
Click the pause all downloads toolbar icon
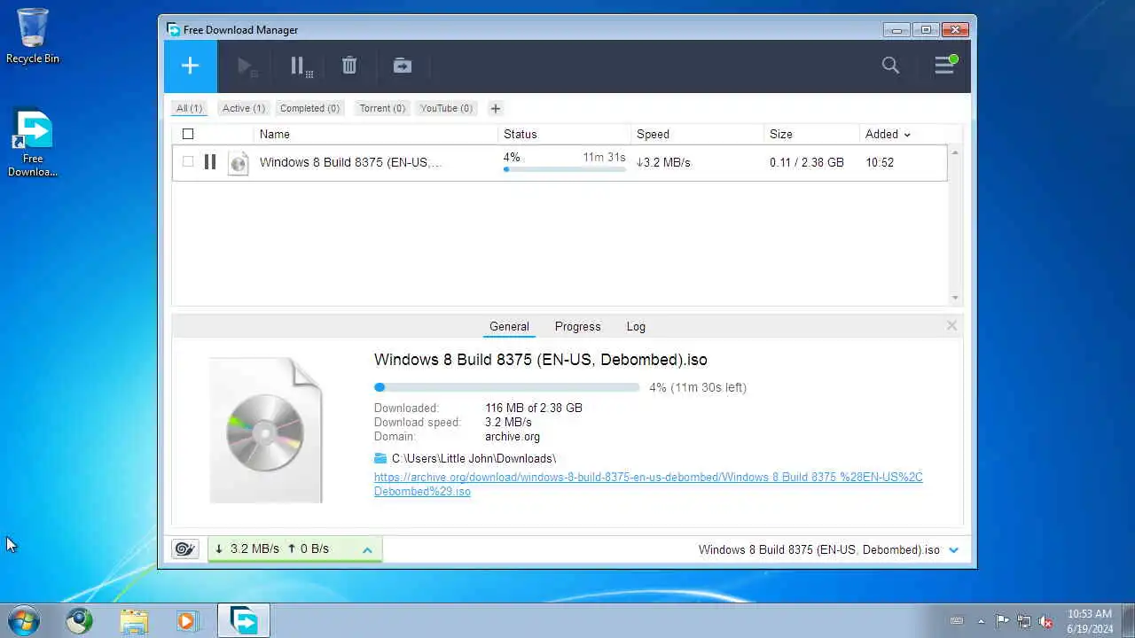301,66
